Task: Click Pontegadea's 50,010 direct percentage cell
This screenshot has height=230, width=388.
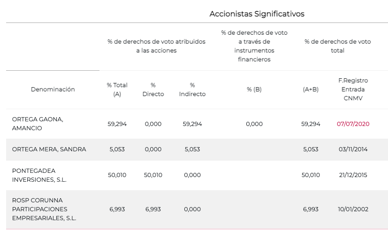Action: [x=153, y=175]
